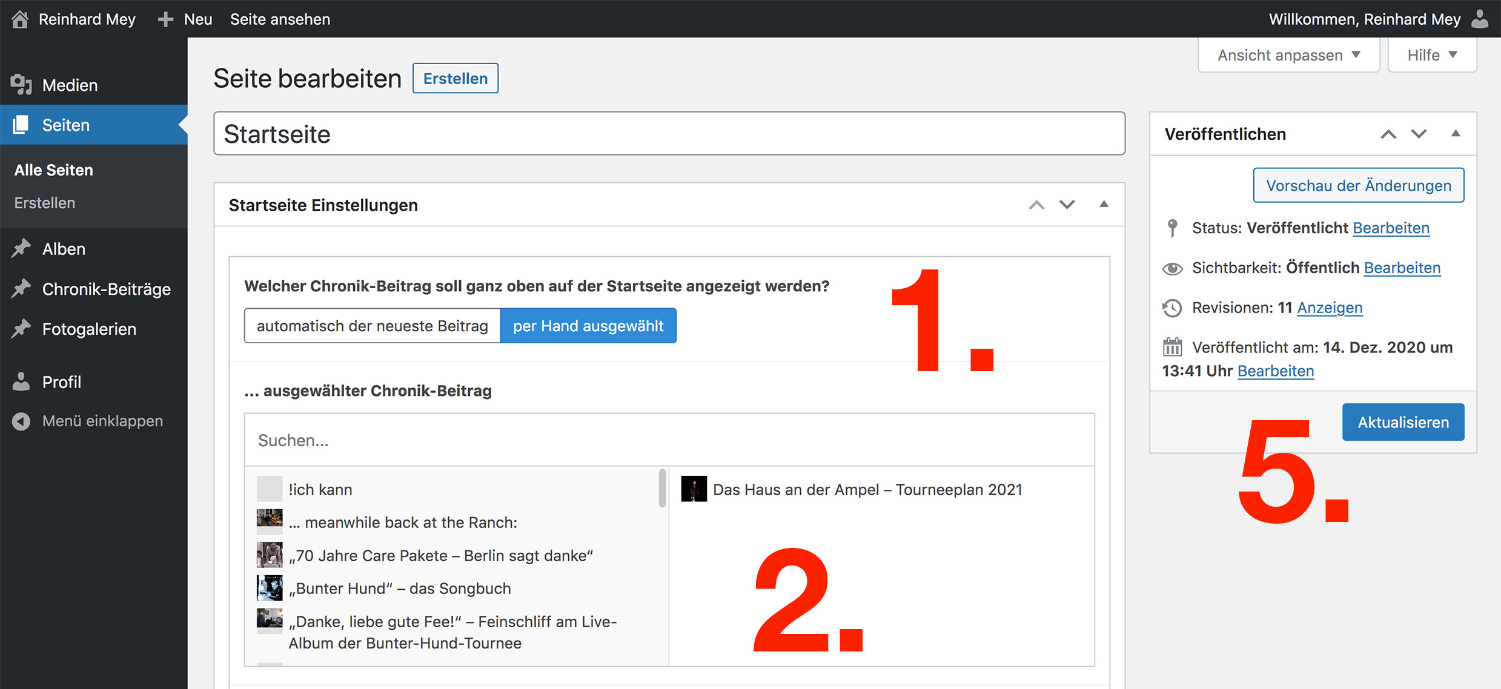Click the Aktualisieren button

click(1403, 422)
